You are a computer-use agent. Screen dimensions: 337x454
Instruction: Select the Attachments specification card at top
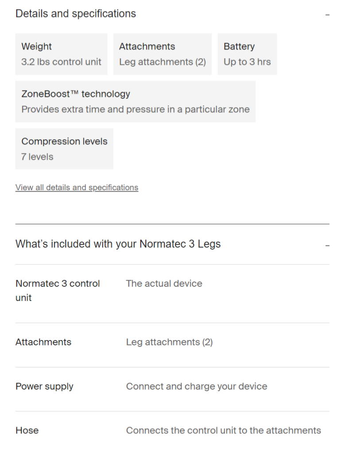pyautogui.click(x=162, y=54)
